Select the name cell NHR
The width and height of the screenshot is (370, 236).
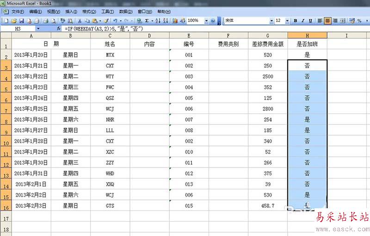pyautogui.click(x=110, y=120)
